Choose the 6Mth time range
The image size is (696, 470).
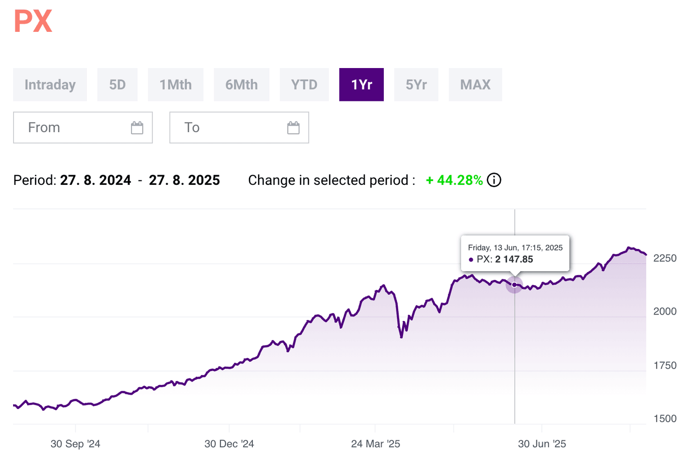pyautogui.click(x=242, y=85)
